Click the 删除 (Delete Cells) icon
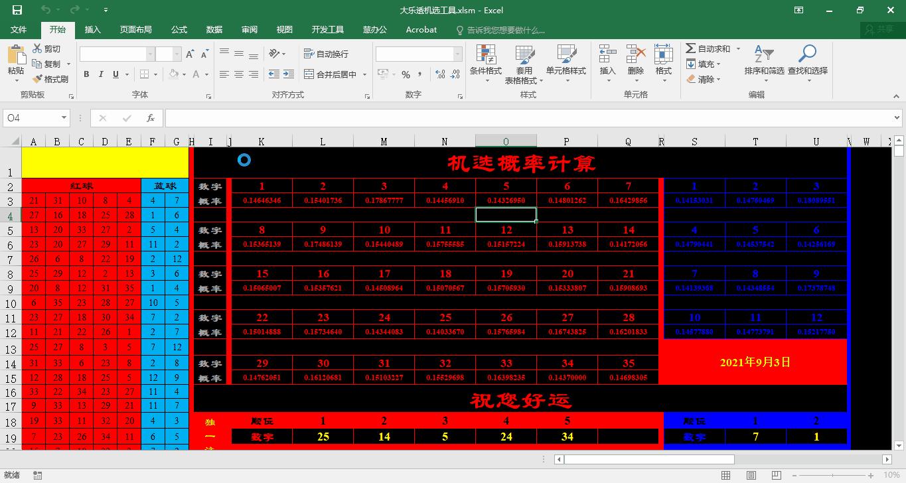This screenshot has width=906, height=483. pos(635,63)
